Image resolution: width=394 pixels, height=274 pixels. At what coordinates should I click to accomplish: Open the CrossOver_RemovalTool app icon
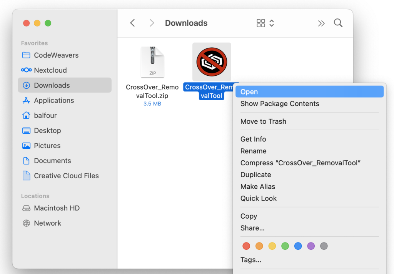212,62
